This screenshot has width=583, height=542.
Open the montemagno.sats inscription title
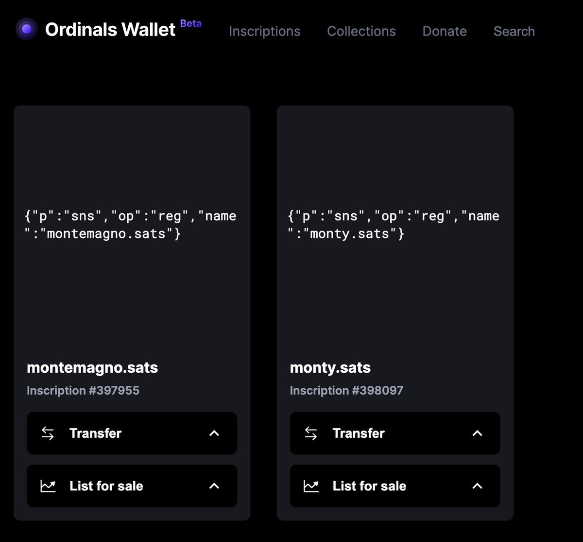click(92, 367)
